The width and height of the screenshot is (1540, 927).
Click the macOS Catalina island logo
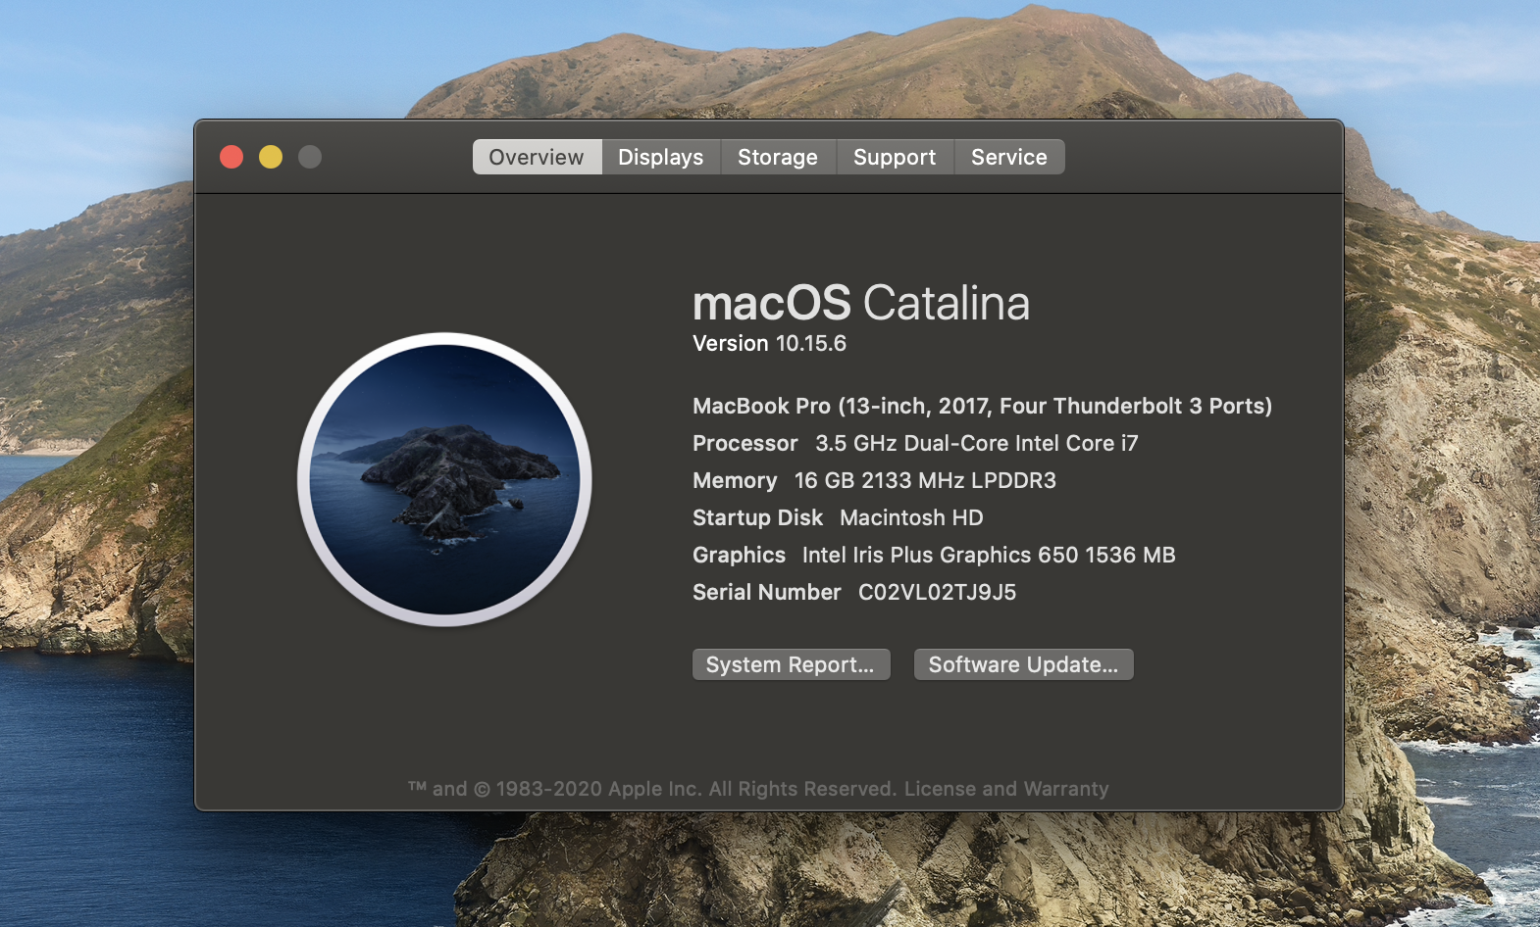[x=444, y=479]
